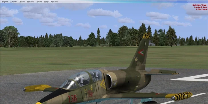208x104 pixels.
Task: Open the Add-ons menu
Action: click(x=55, y=2)
